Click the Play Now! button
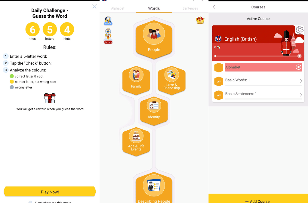Viewport: 308px width, 203px height. pyautogui.click(x=50, y=192)
